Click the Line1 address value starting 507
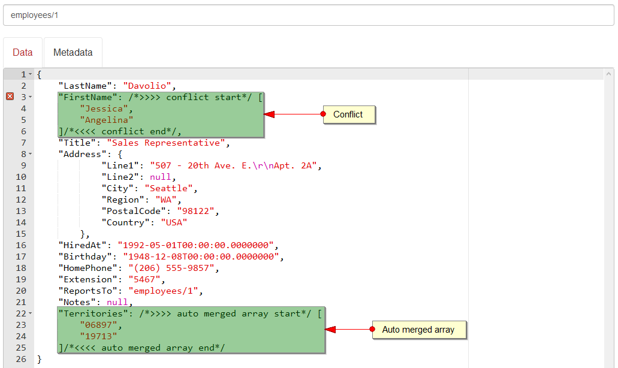The height and width of the screenshot is (368, 618). pos(233,165)
